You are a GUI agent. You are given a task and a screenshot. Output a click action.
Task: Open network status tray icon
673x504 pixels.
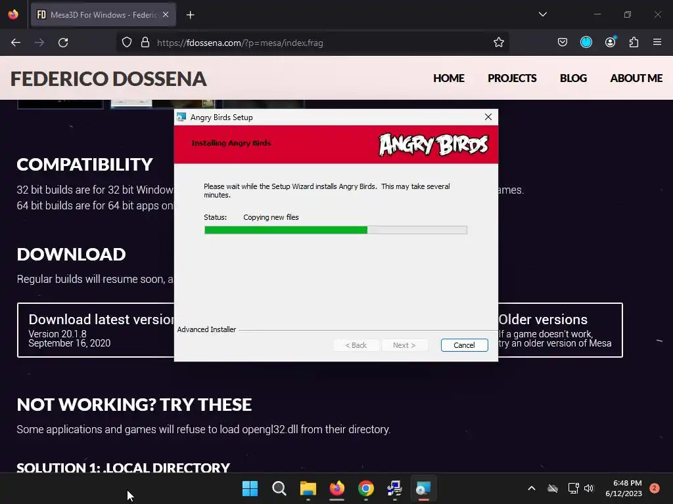pyautogui.click(x=573, y=488)
